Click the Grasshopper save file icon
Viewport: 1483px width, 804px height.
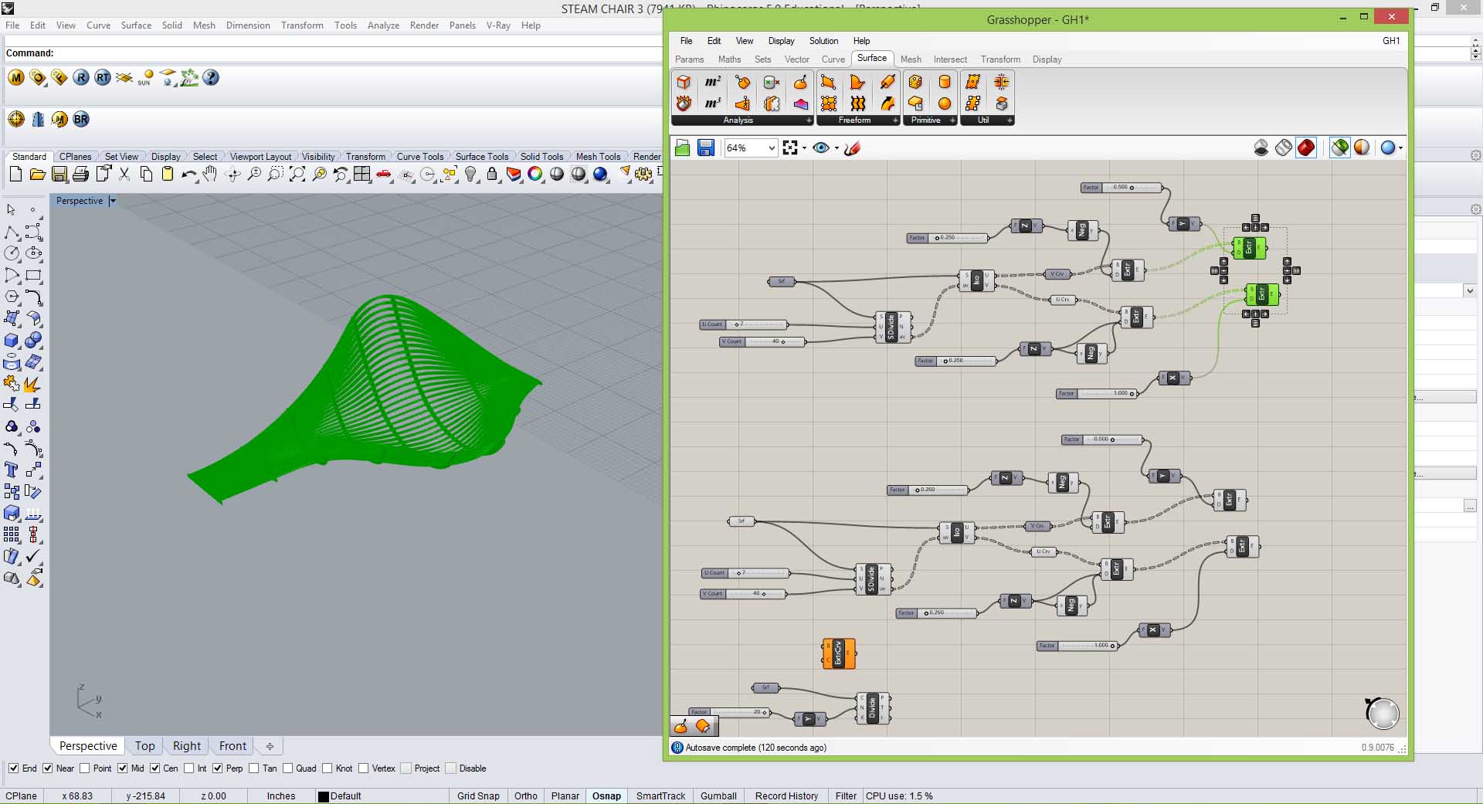pyautogui.click(x=705, y=148)
